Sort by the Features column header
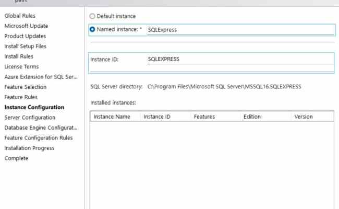Image resolution: width=339 pixels, height=209 pixels. tap(215, 117)
